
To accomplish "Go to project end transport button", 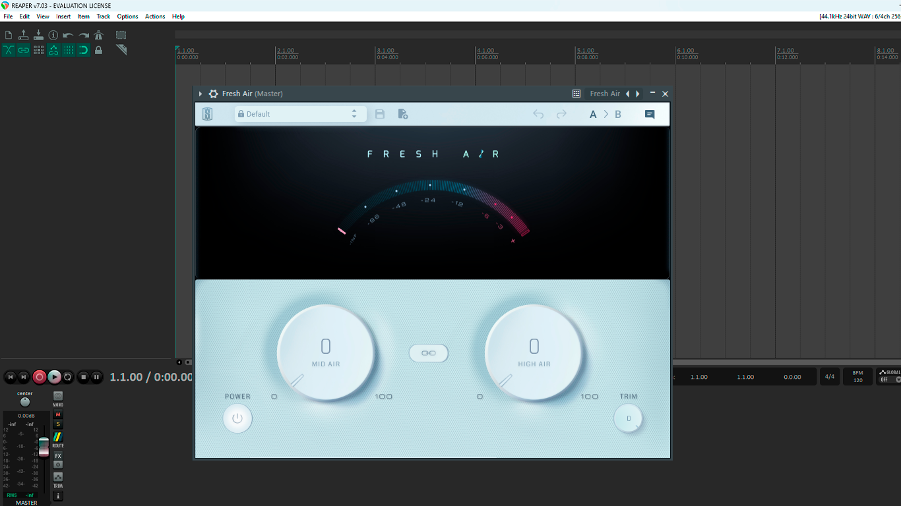I will [x=24, y=377].
